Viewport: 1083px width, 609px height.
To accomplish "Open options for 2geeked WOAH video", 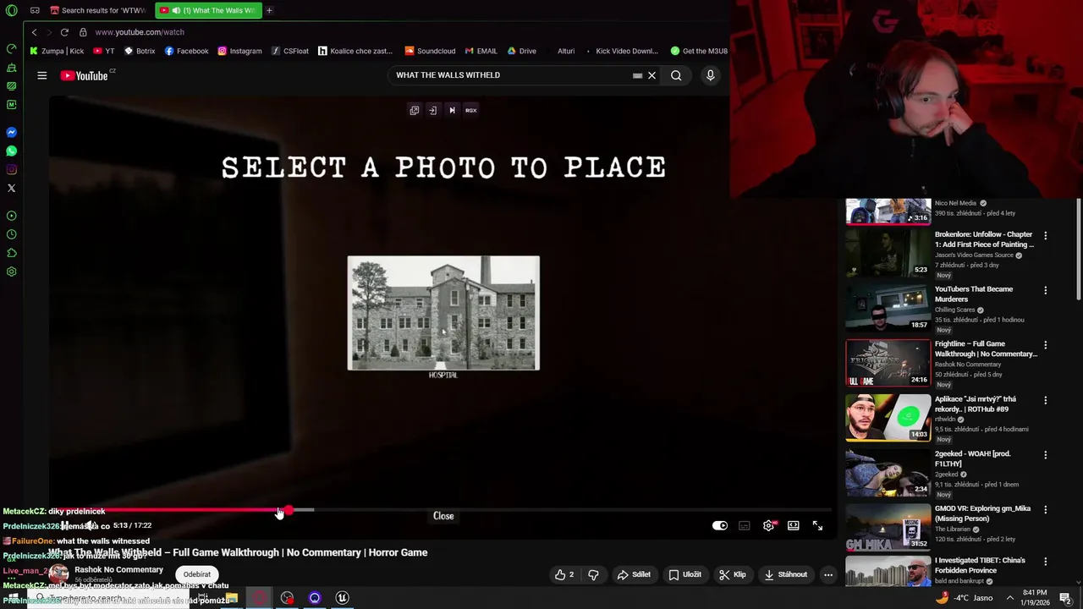I will click(1045, 455).
